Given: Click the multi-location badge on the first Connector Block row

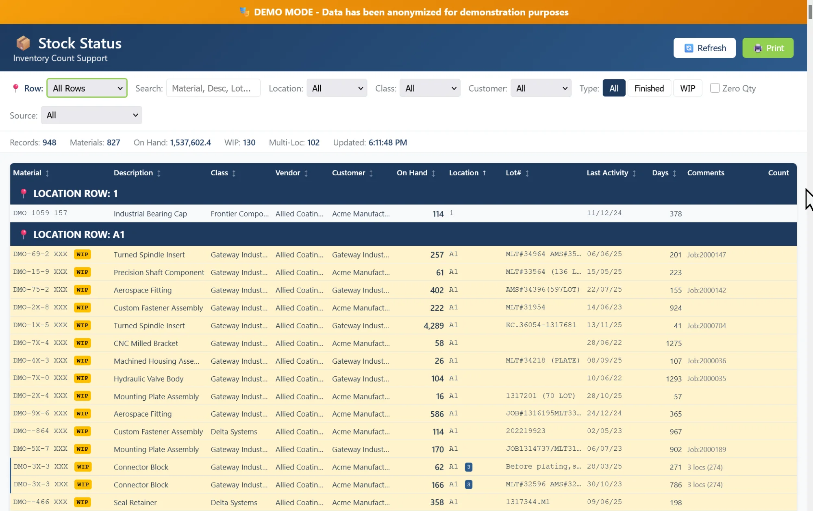Looking at the screenshot, I should pyautogui.click(x=468, y=467).
